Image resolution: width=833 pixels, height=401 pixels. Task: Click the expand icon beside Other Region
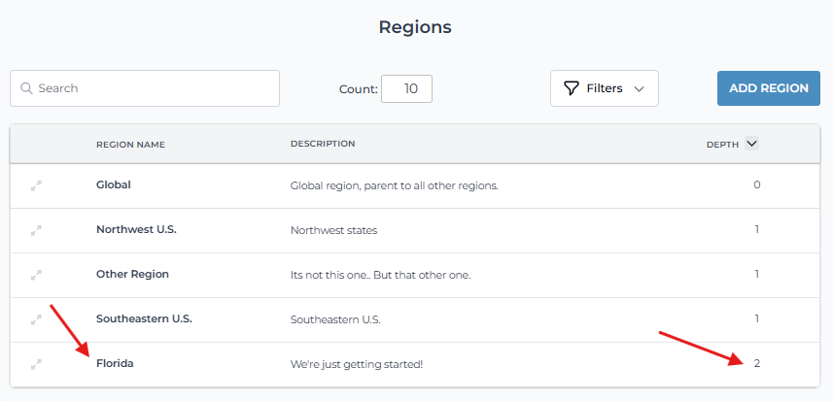click(x=36, y=275)
